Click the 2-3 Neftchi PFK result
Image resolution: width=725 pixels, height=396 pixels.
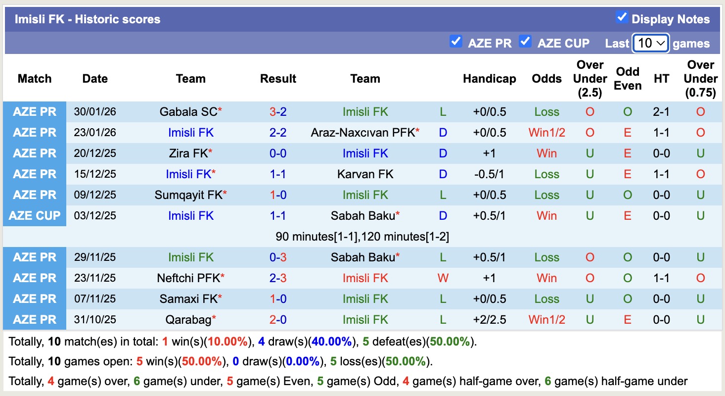278,278
